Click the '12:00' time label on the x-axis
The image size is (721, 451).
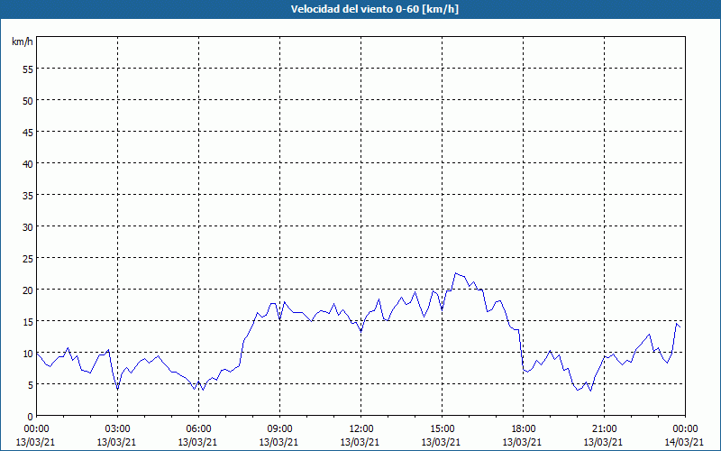coord(361,429)
